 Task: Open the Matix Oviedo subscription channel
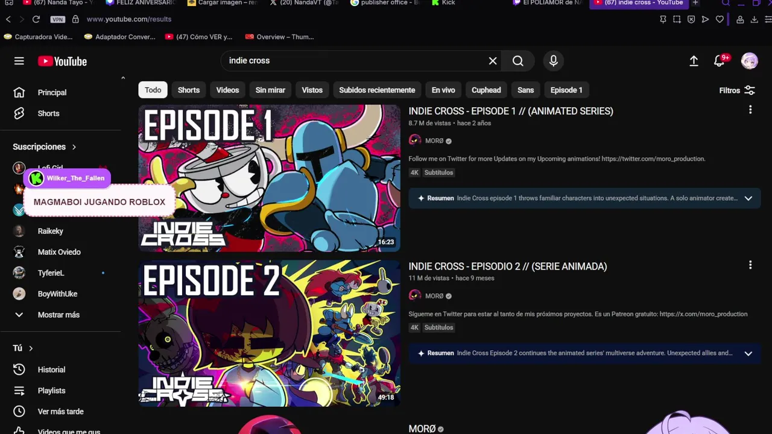60,252
